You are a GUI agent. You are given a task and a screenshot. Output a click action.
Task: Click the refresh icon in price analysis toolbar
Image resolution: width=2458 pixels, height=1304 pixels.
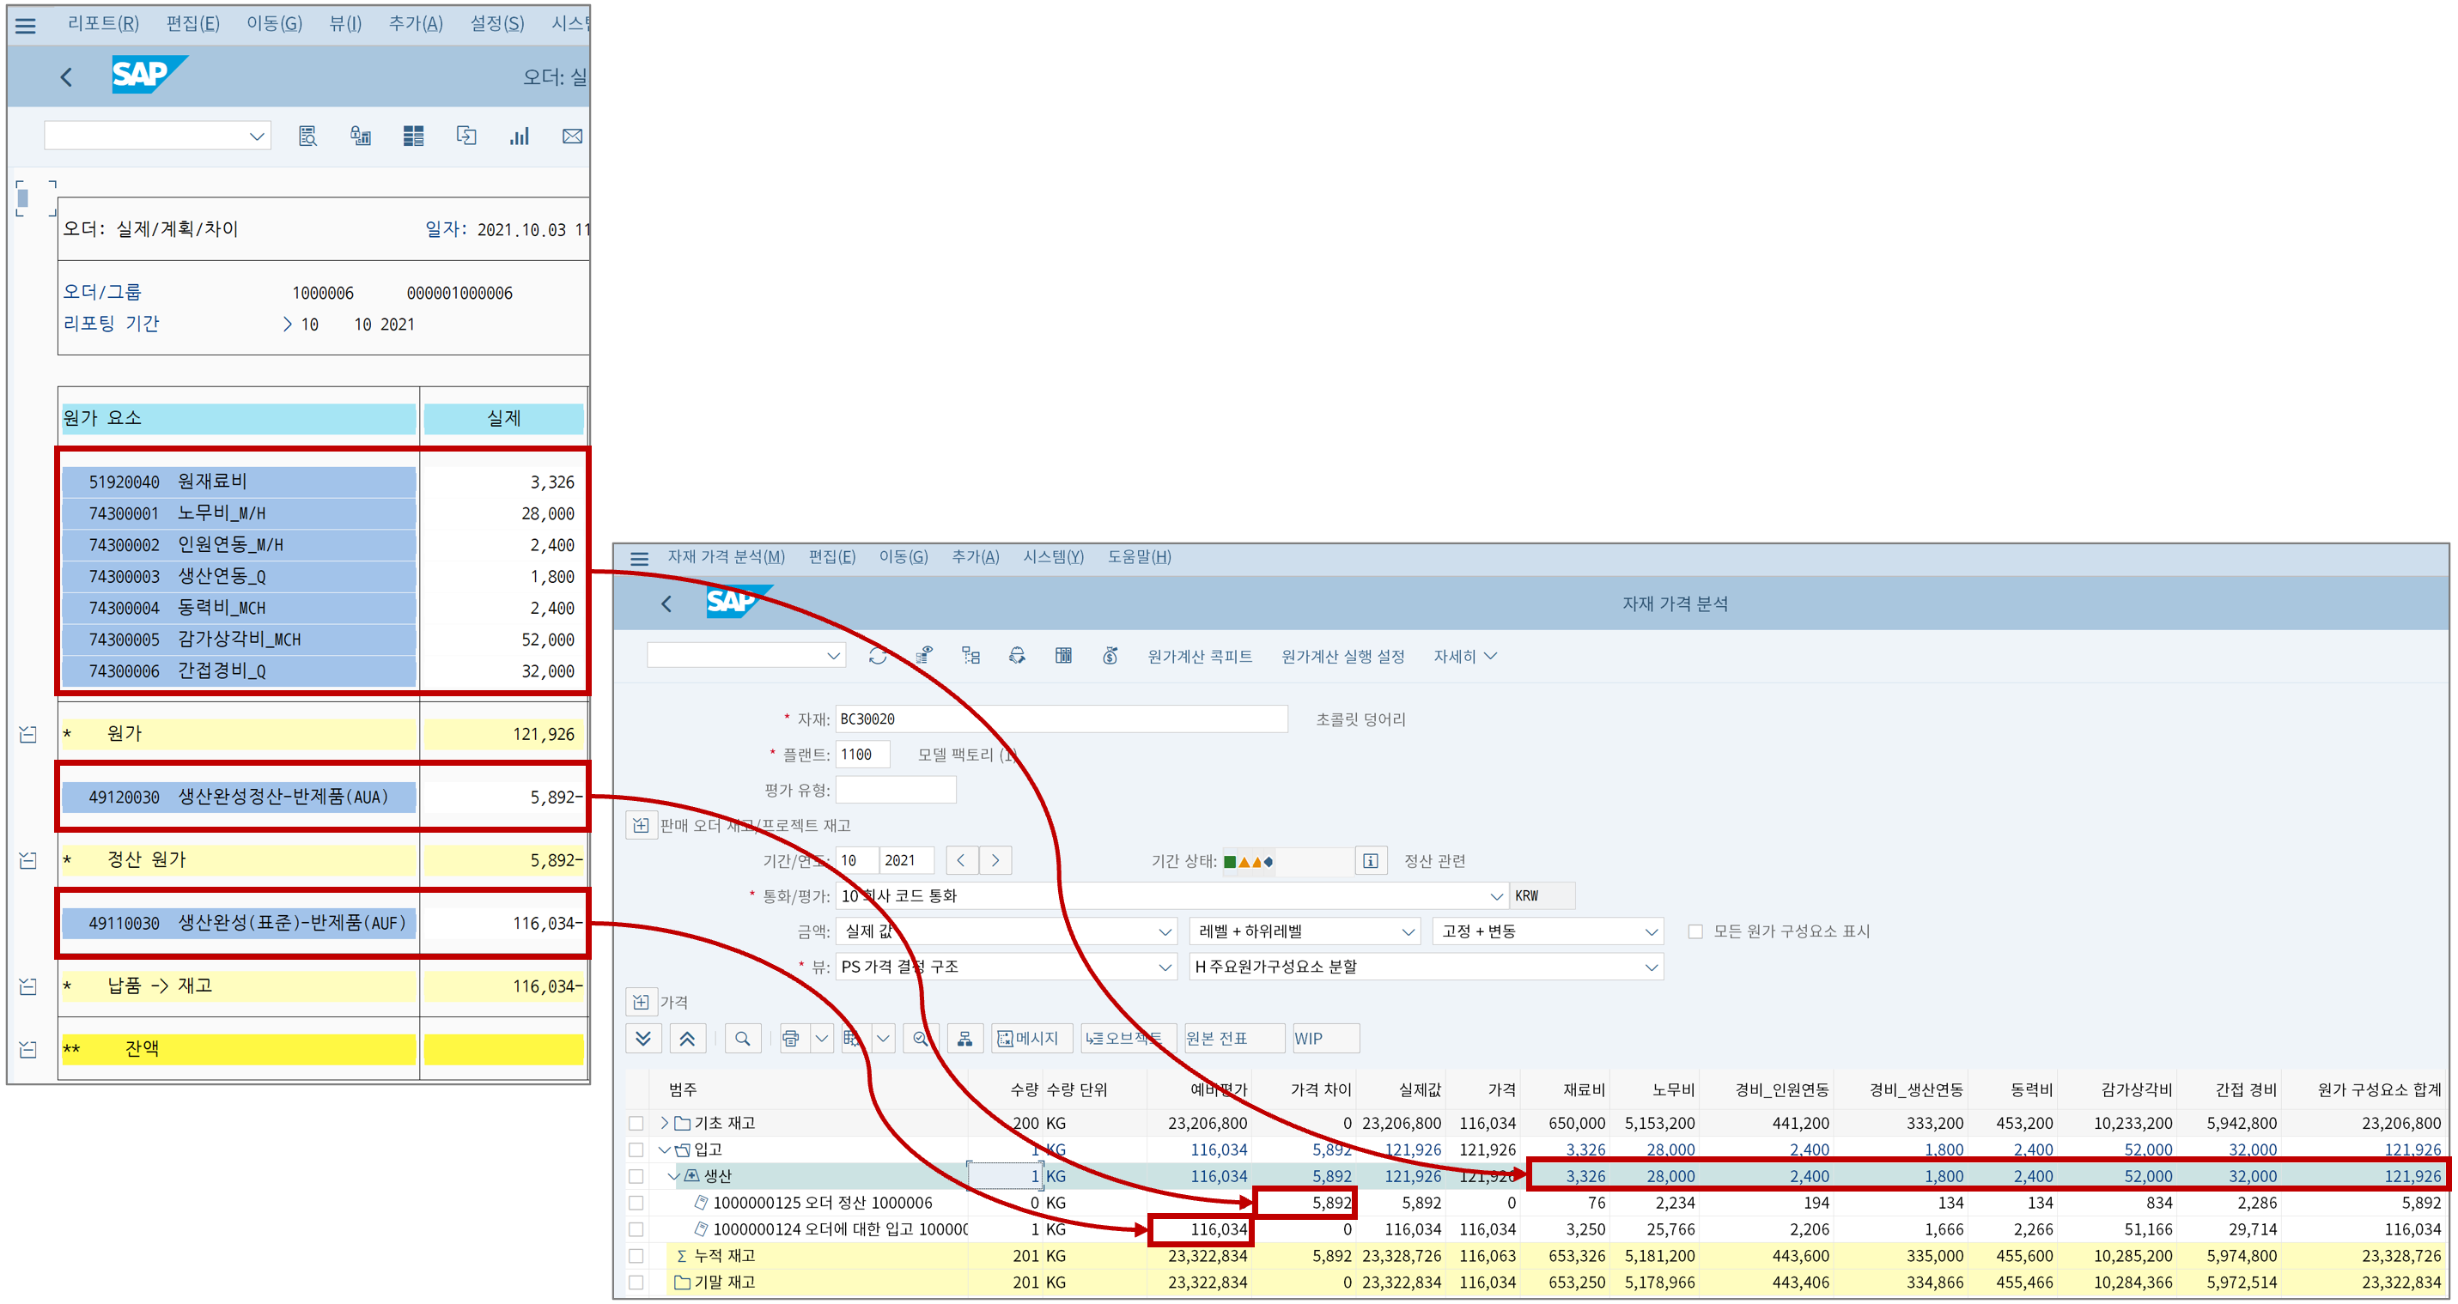tap(878, 655)
